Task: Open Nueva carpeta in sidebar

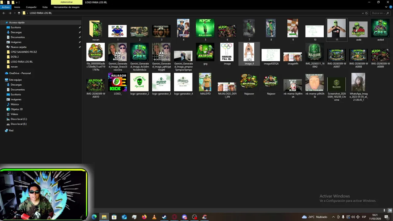Action: click(x=18, y=47)
